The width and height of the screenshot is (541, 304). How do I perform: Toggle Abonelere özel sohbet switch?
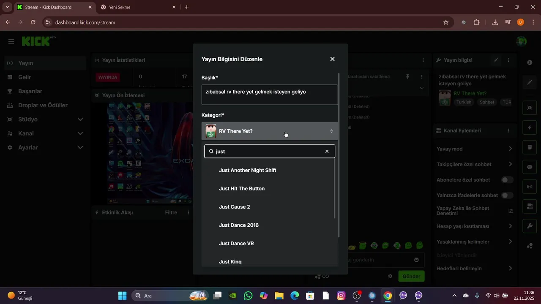click(x=507, y=180)
